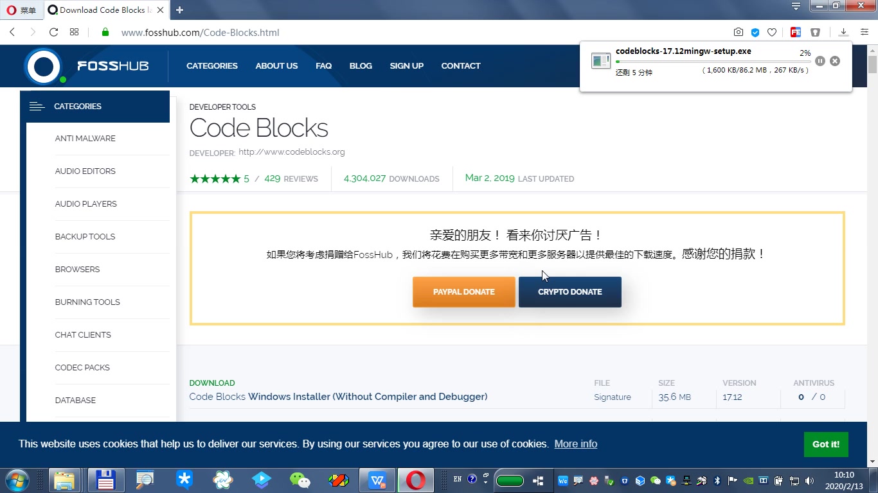Visit the codeblocks.org developer link

point(292,152)
